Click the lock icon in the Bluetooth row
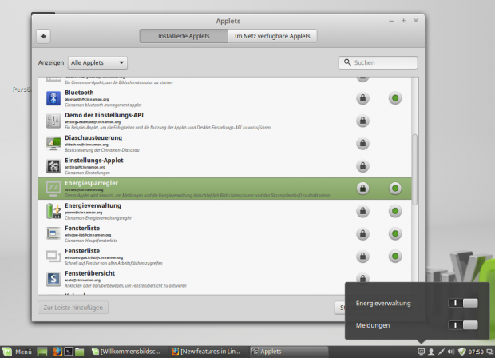 [362, 98]
